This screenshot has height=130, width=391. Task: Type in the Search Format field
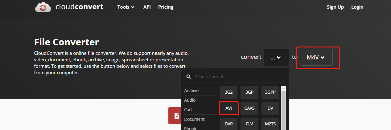(237, 77)
